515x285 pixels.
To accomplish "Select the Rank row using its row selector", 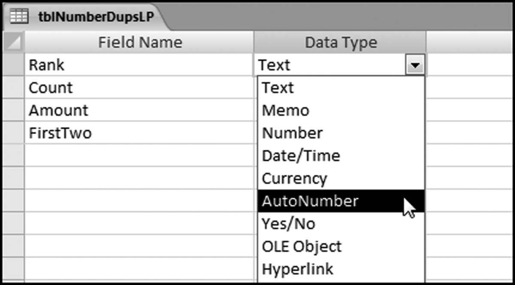I will coord(13,65).
